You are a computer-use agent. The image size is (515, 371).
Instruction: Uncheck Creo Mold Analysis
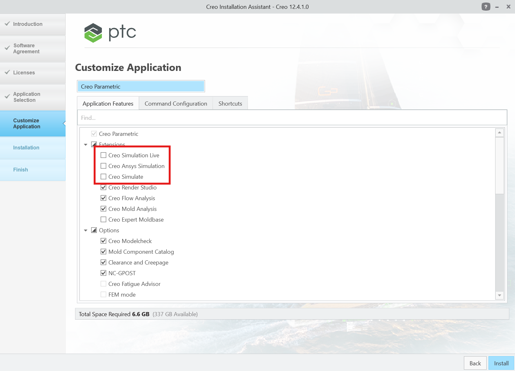[103, 209]
